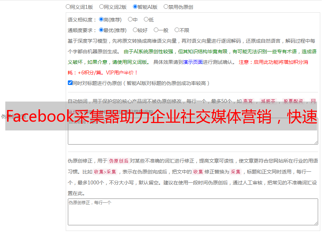Click the 燕窝 example tag
322x232 pixels.
click(248, 101)
